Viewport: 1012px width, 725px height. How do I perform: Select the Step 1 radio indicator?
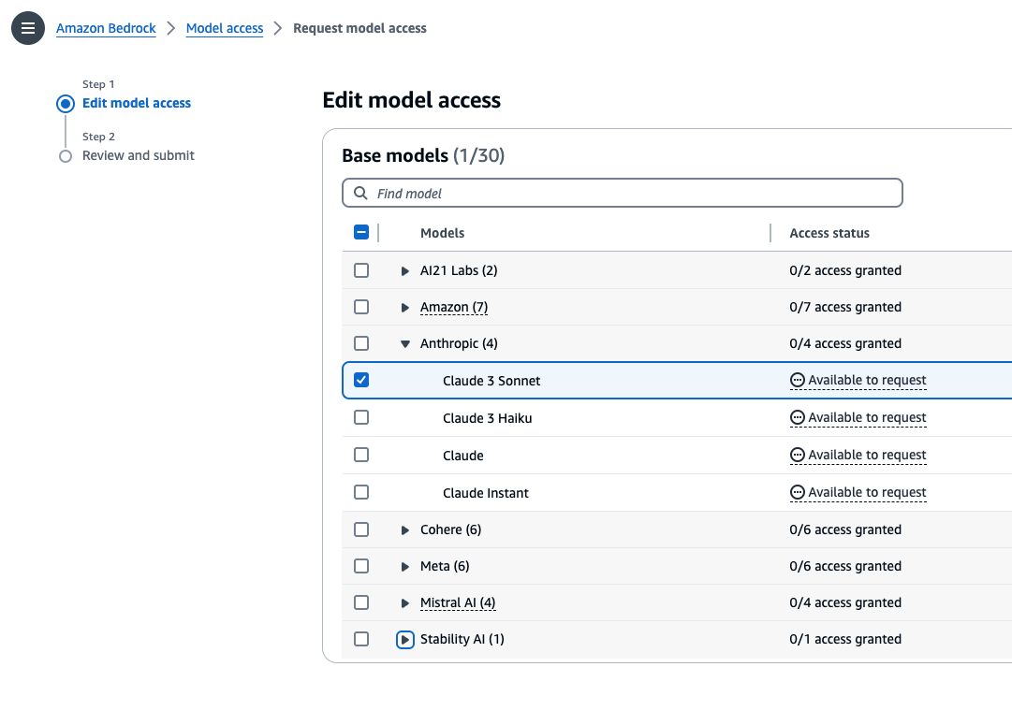tap(66, 103)
